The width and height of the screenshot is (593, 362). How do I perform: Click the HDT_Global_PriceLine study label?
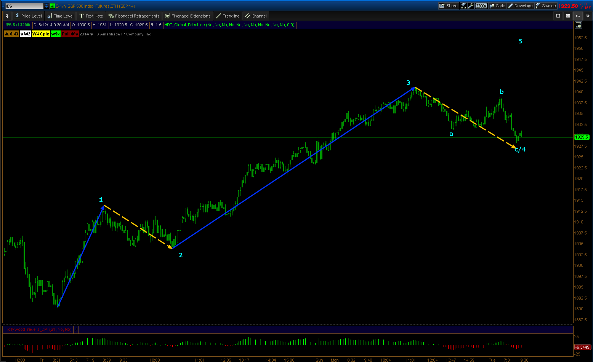(x=229, y=25)
